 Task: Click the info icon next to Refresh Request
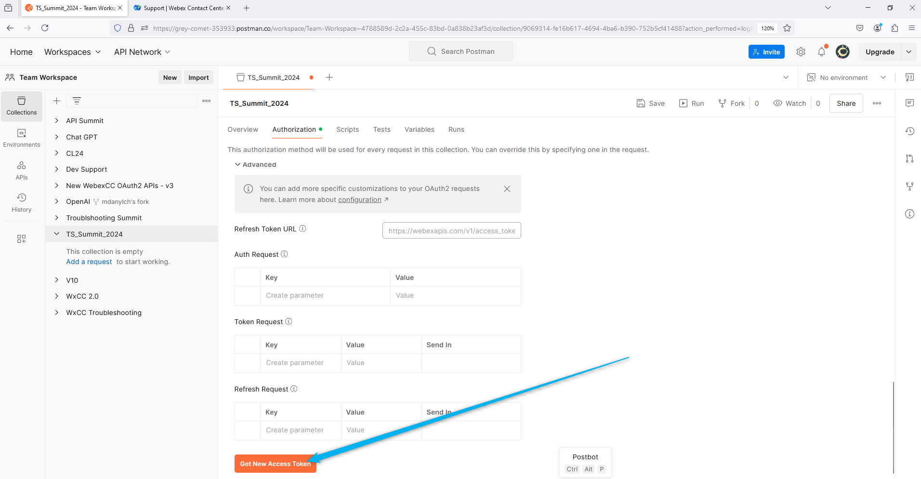[x=294, y=389]
